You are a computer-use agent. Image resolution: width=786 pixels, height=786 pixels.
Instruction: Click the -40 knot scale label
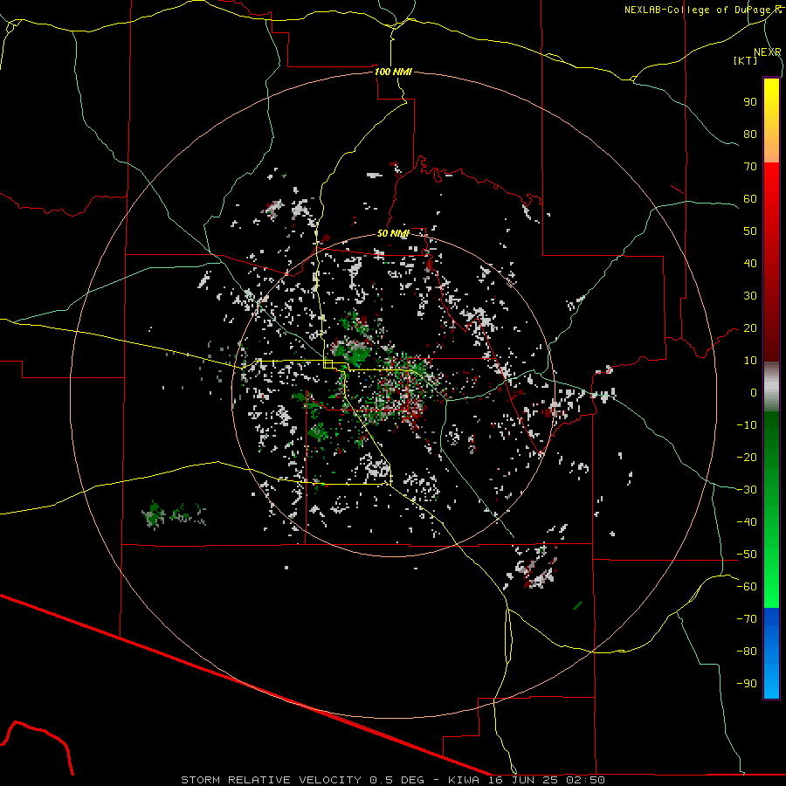[x=747, y=522]
